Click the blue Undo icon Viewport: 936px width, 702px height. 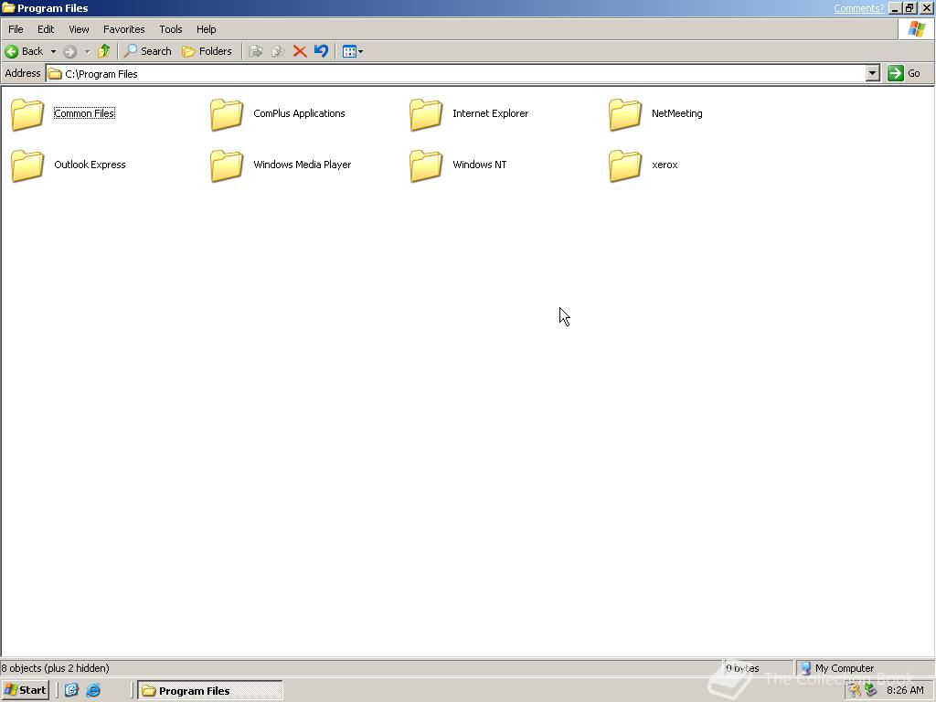(321, 51)
